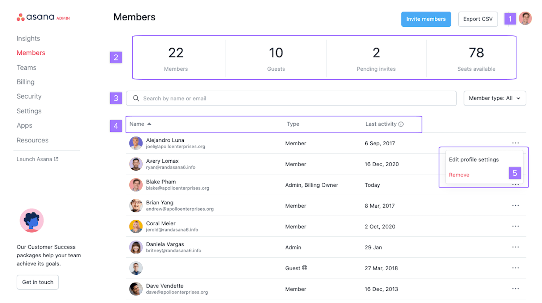Click the Last activity info icon
Screen dimensions: 542x303
click(x=402, y=124)
